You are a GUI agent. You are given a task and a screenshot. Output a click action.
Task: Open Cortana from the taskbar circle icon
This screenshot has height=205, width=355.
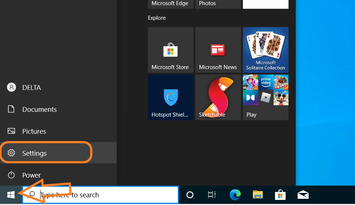[x=190, y=195]
